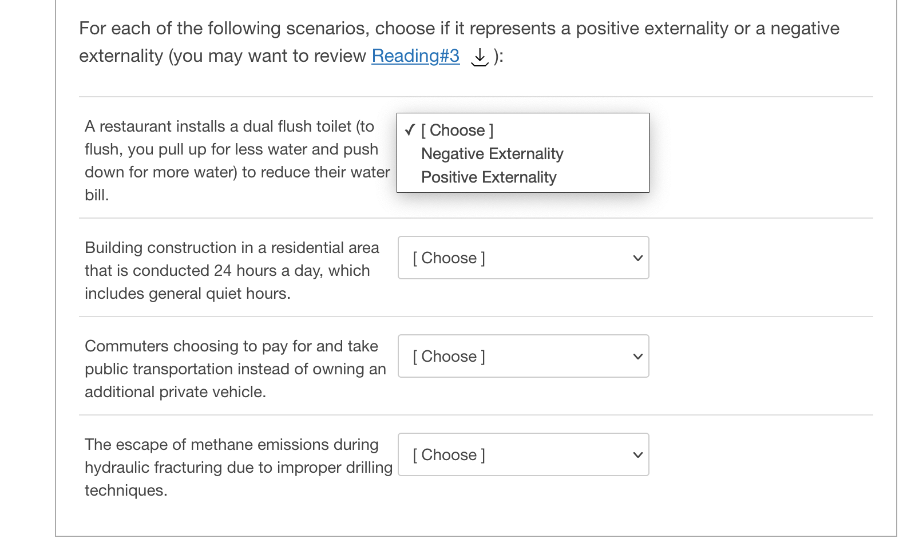Viewport: 911px width, 538px height.
Task: Open the Reading#3 link
Action: [x=415, y=56]
